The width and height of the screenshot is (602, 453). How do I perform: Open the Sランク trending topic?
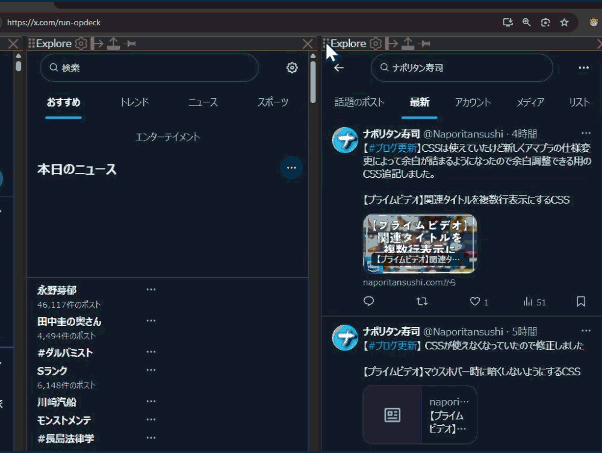(x=52, y=371)
